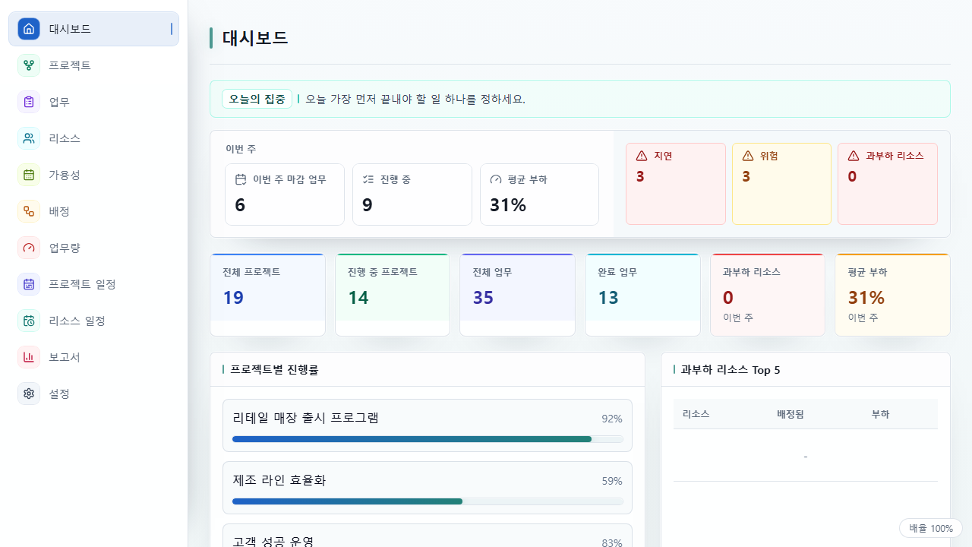This screenshot has height=547, width=972.
Task: Click the 리소스 people icon in sidebar
Action: [x=29, y=138]
